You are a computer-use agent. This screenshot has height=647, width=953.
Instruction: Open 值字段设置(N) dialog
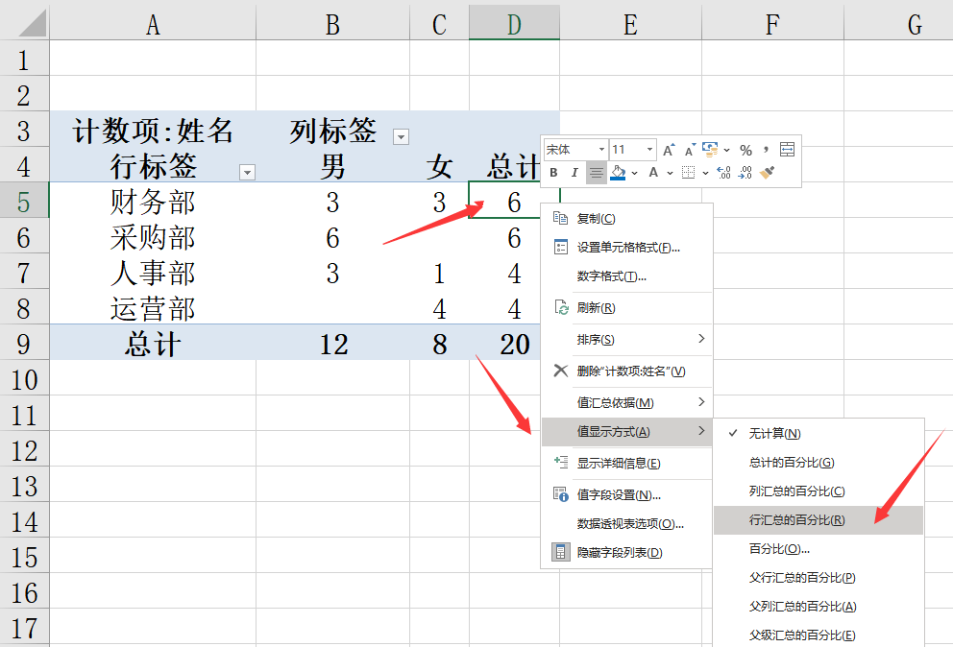626,495
